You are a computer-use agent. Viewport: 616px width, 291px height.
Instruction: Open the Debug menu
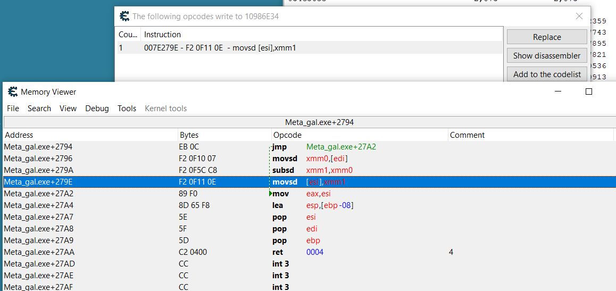point(97,109)
